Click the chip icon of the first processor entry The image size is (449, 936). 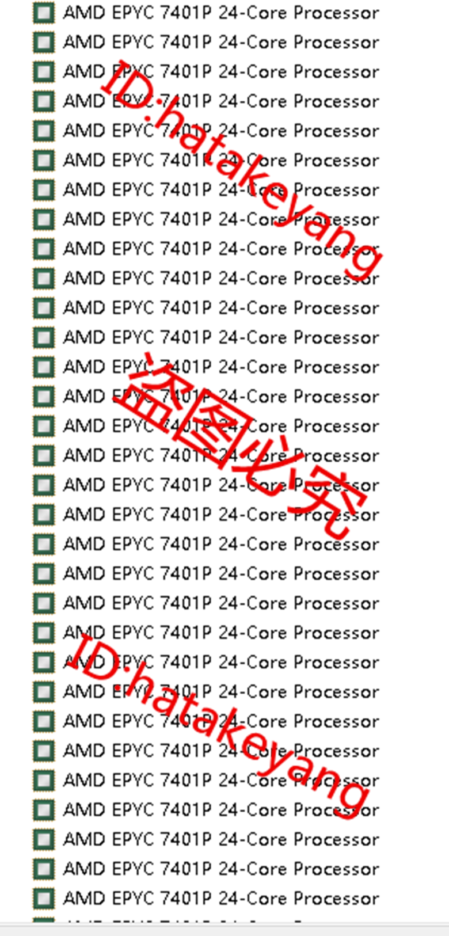[44, 13]
